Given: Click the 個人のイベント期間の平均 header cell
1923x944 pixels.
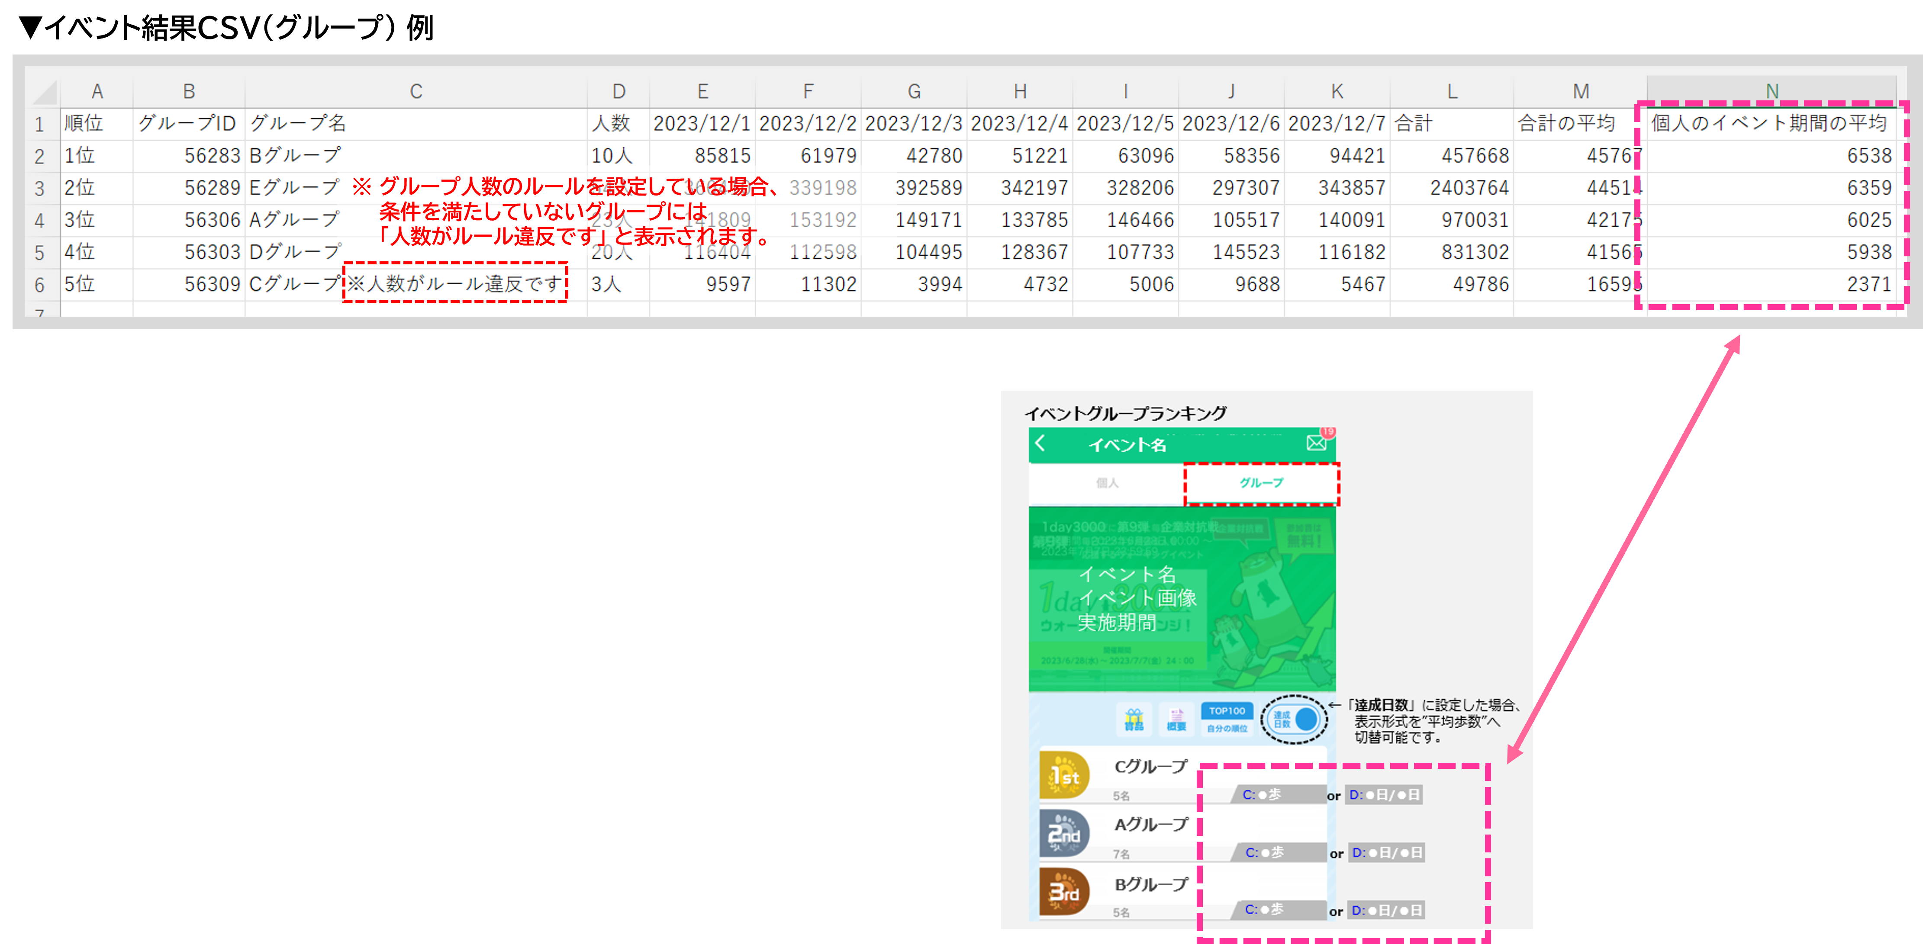Looking at the screenshot, I should point(1769,123).
